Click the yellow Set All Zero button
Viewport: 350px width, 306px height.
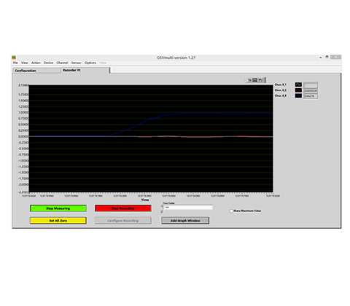tap(58, 221)
